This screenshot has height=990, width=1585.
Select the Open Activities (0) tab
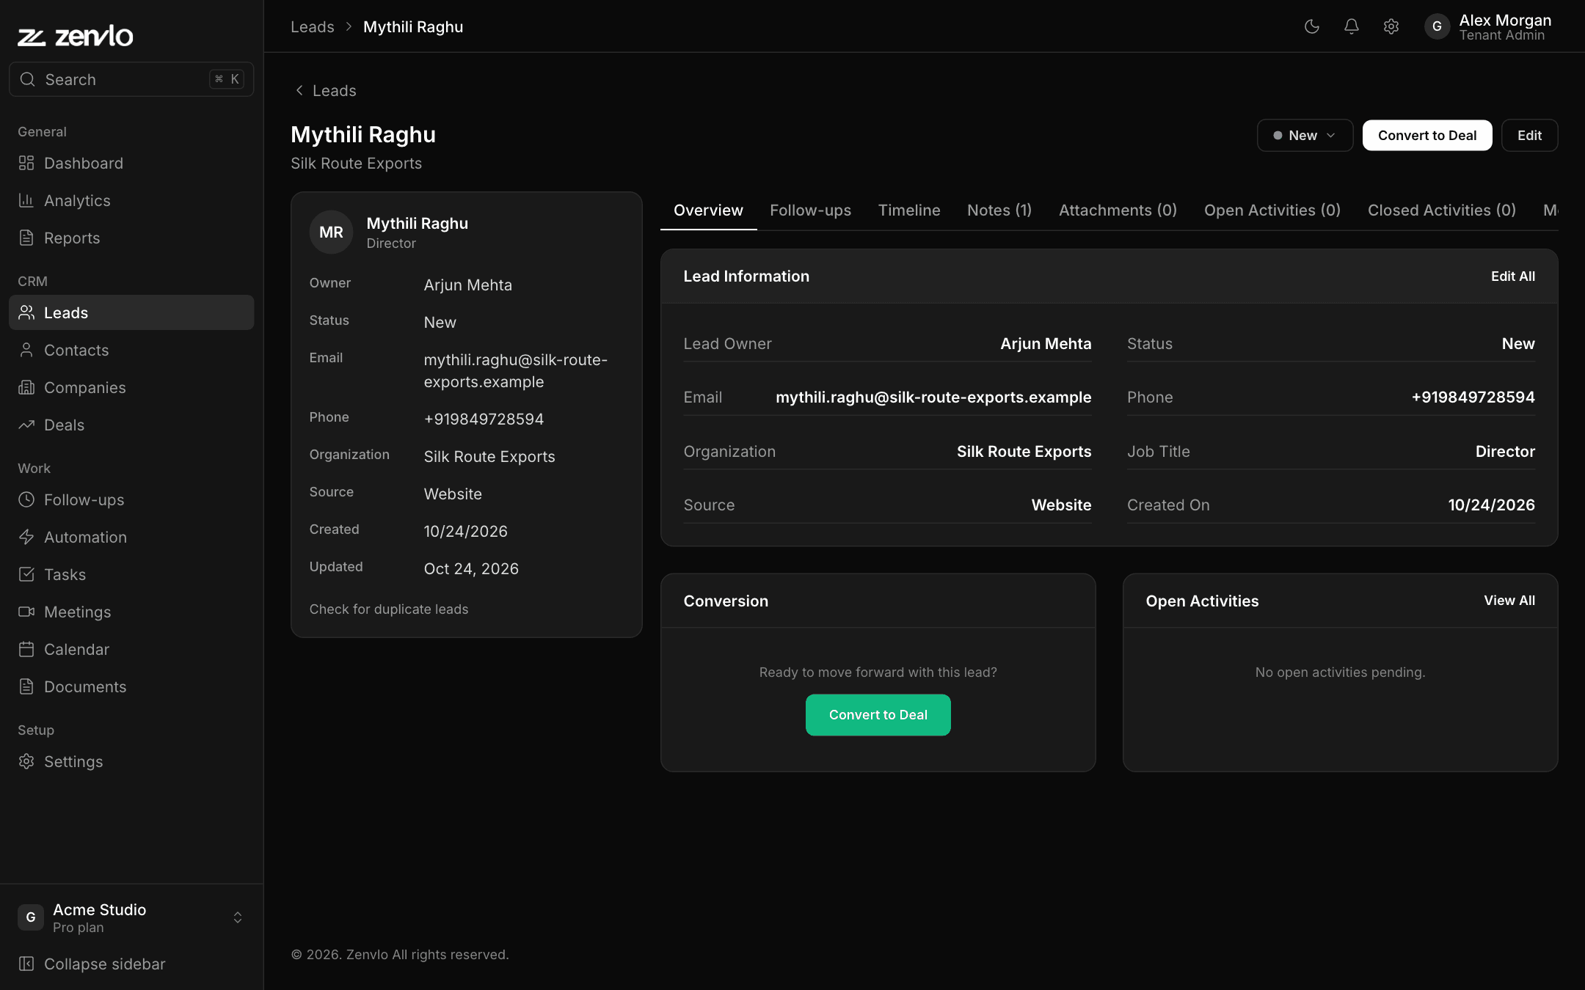(x=1272, y=210)
